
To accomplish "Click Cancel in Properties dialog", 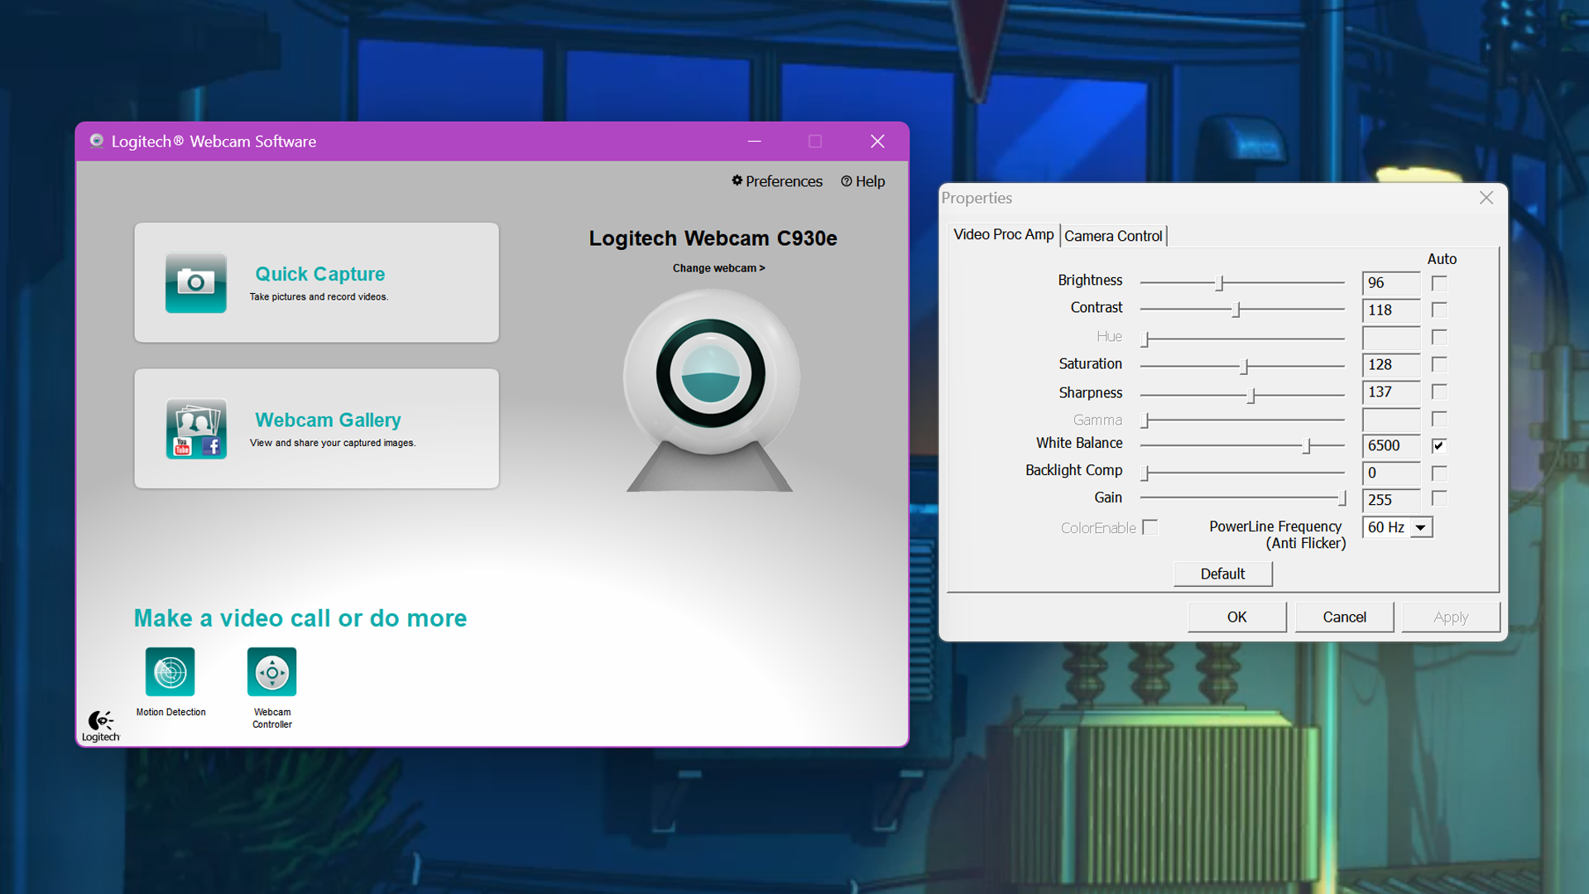I will pyautogui.click(x=1344, y=617).
